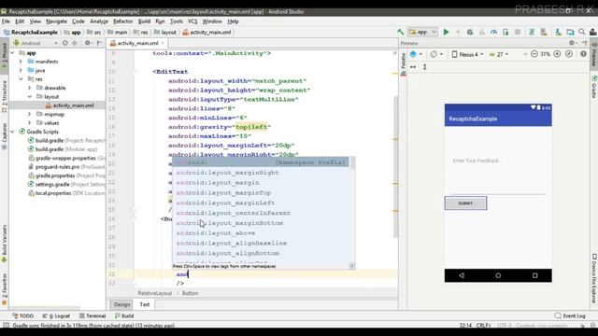Open orientation selector dropdown in preview
Viewport: 598px width, 336px height.
click(436, 54)
